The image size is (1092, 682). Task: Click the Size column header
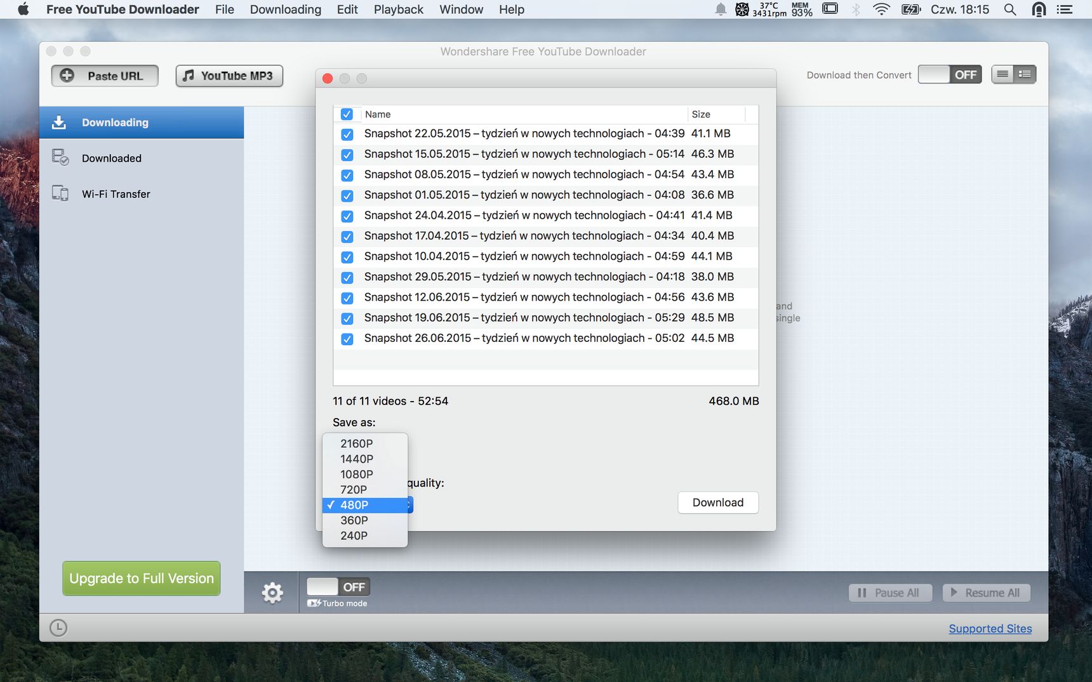(717, 114)
